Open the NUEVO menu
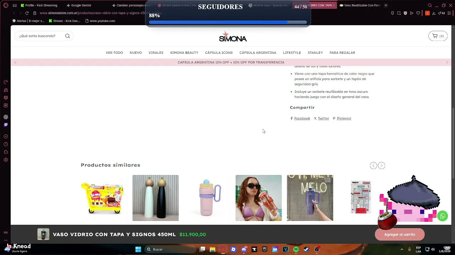Viewport: 455px width, 255px height. click(x=136, y=53)
